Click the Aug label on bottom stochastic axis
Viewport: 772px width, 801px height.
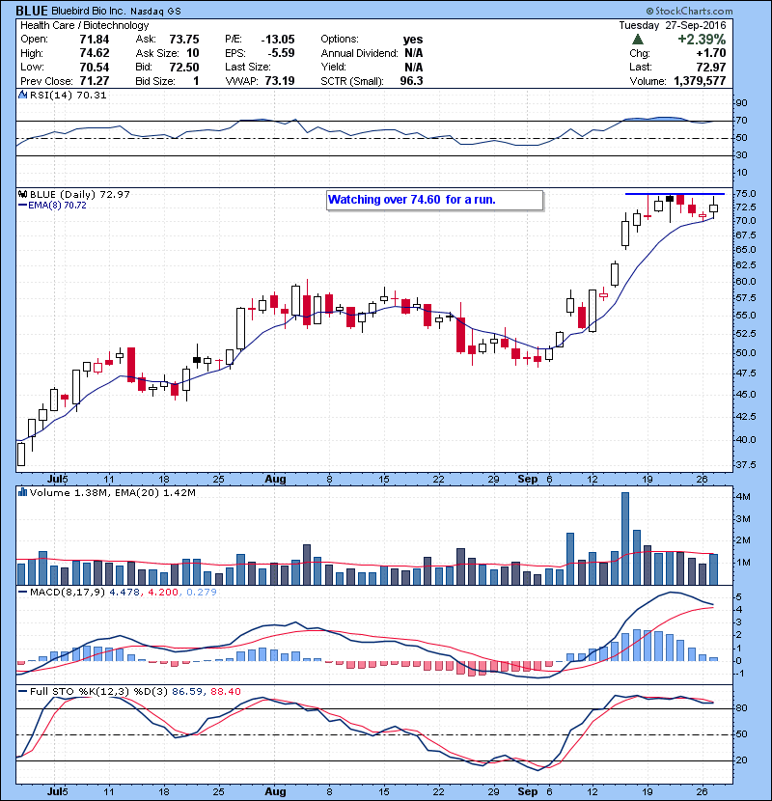click(275, 791)
